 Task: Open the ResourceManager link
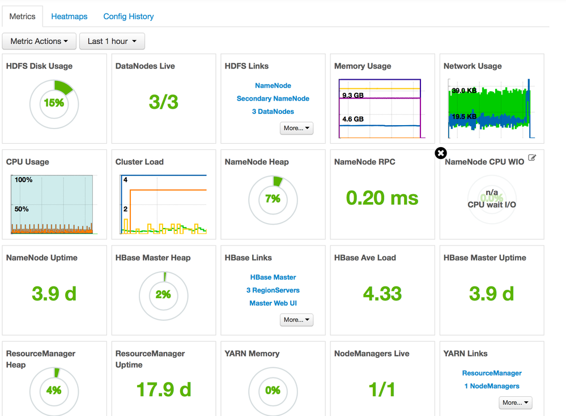(492, 373)
